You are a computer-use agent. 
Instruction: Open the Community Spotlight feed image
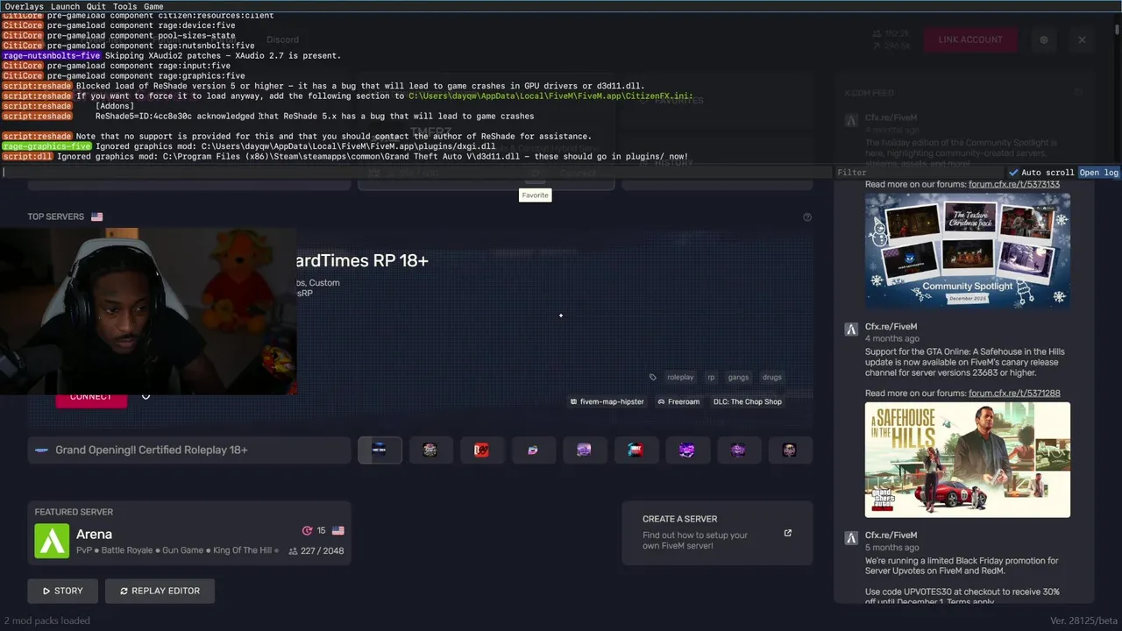click(968, 251)
